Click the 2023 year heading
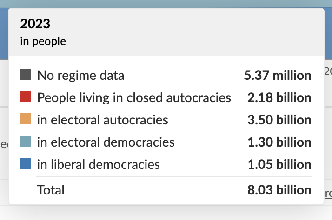The width and height of the screenshot is (332, 220). click(35, 24)
